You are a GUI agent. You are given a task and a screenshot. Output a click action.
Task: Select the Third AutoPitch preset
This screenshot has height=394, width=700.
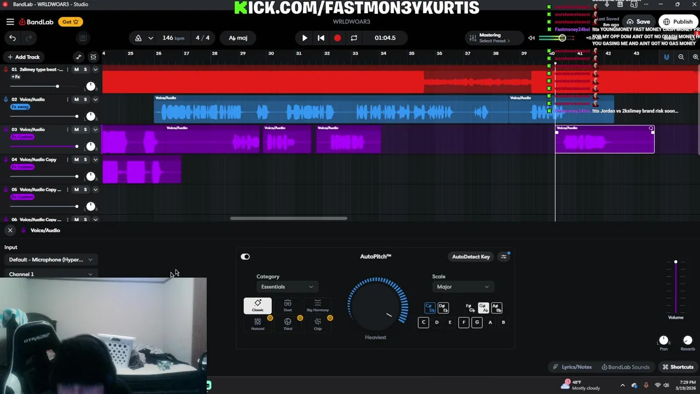tap(288, 324)
